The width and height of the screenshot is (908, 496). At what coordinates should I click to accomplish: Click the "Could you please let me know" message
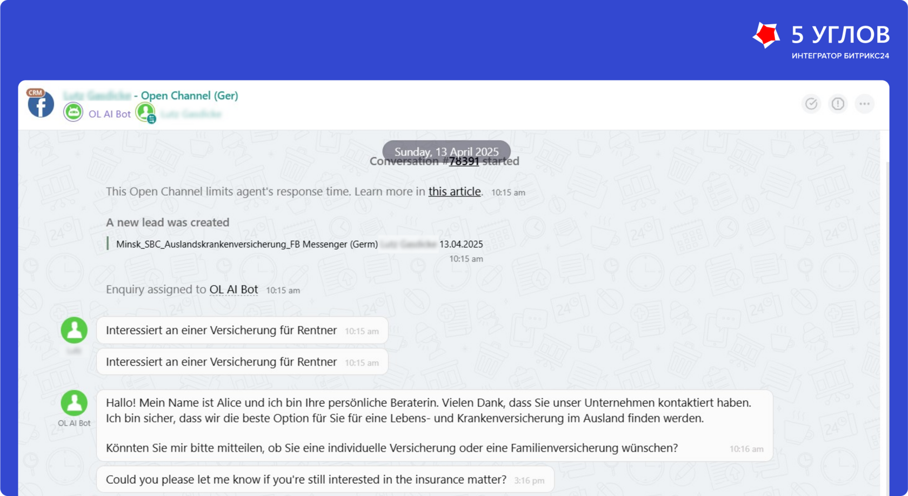pos(325,479)
